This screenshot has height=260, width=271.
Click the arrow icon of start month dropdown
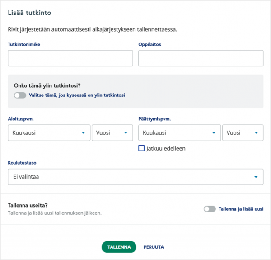tap(83, 133)
